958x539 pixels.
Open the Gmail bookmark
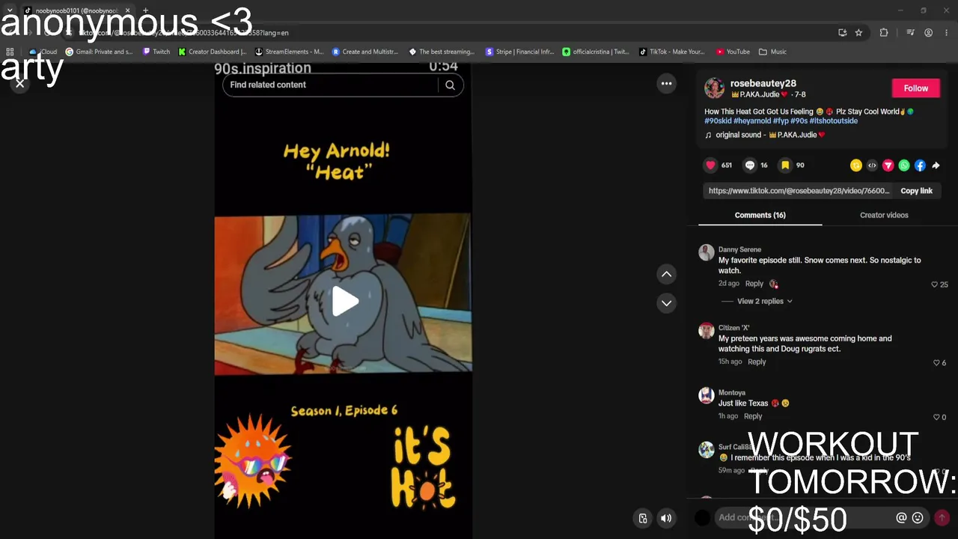[x=99, y=52]
